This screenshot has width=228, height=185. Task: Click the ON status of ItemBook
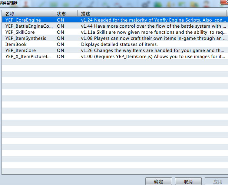click(61, 44)
